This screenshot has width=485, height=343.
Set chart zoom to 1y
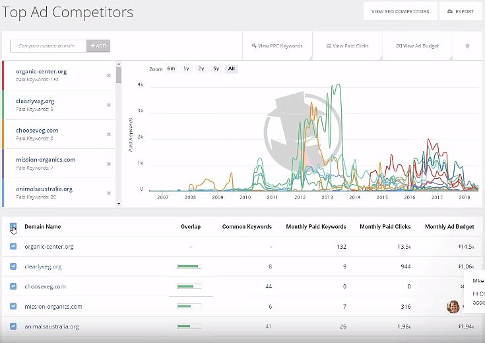(186, 69)
